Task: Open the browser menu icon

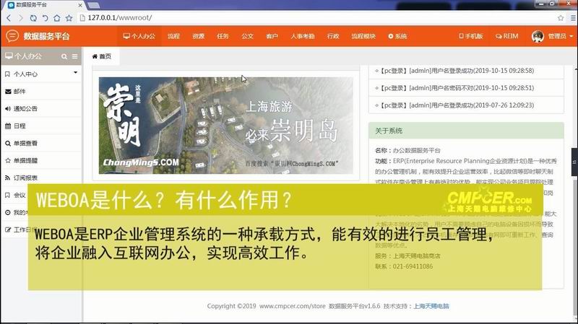Action: (x=573, y=17)
